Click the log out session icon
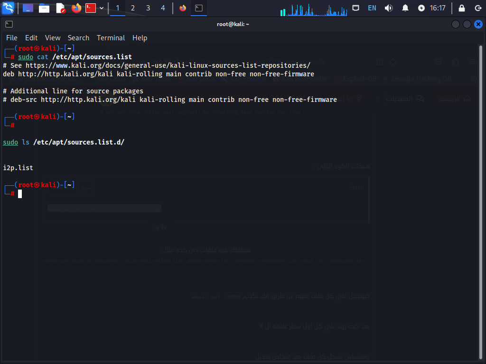Viewport: 486px width, 364px height. pos(478,8)
